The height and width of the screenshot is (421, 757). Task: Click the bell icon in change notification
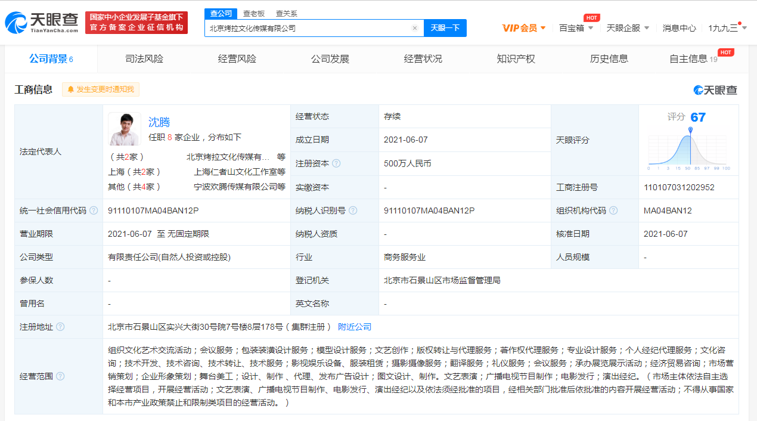pos(71,89)
